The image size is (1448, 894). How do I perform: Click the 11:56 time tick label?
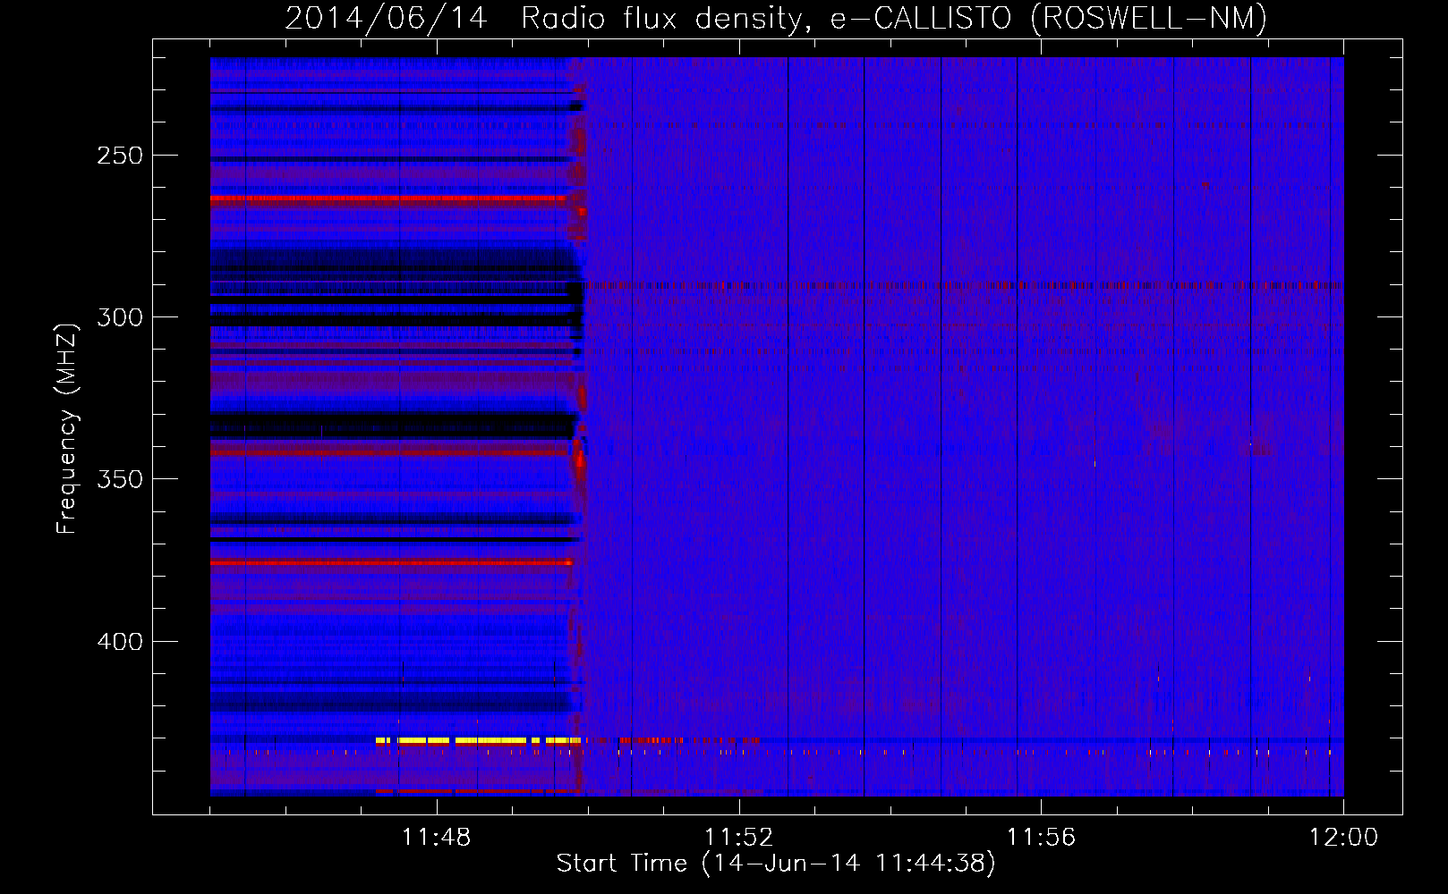(x=1041, y=838)
